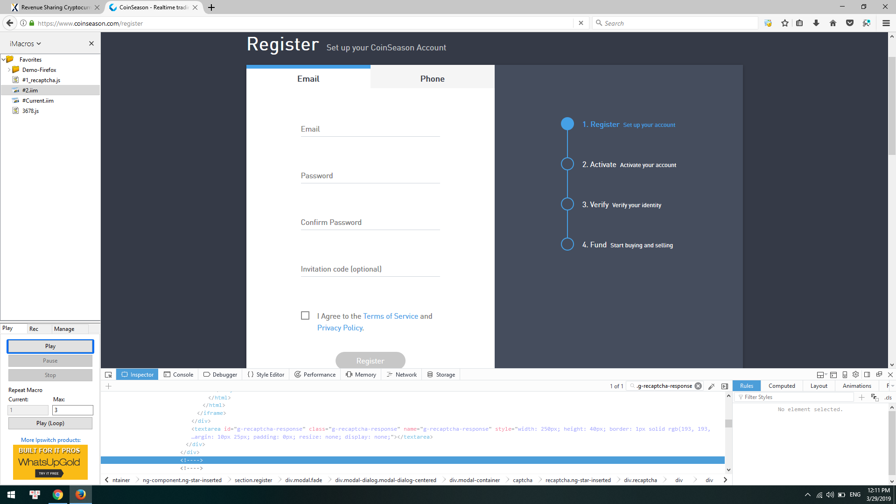Expand the breadcrumb path in DevTools
This screenshot has width=896, height=504.
[726, 480]
